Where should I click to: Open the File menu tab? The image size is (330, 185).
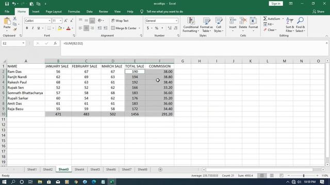7,11
